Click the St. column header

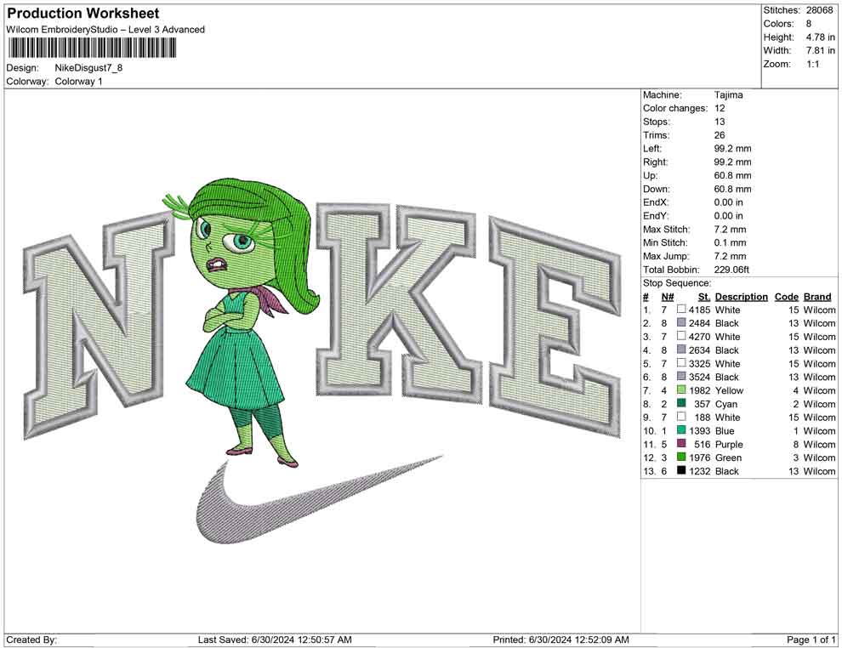pos(704,296)
